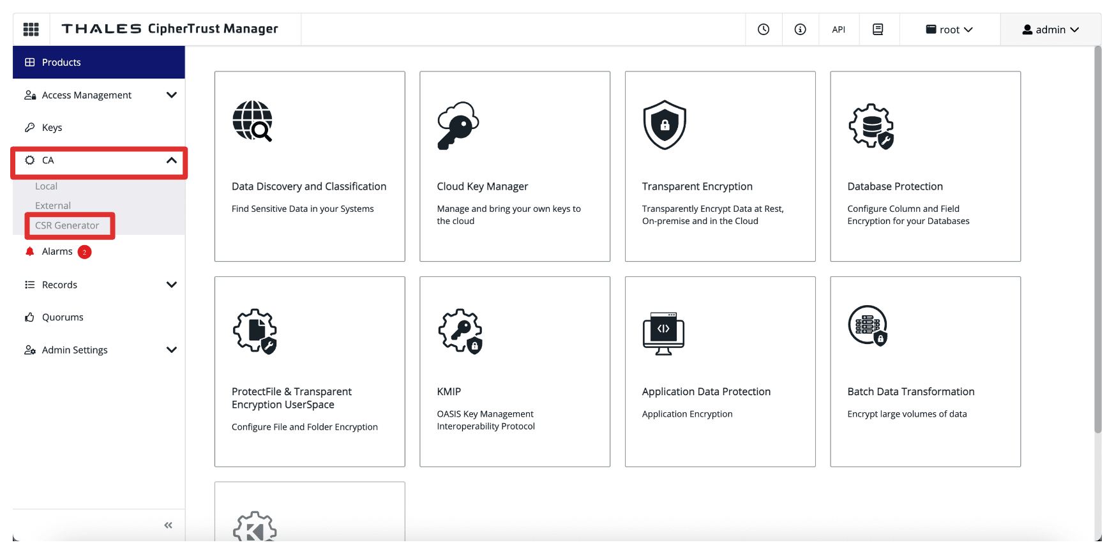Open the API playground link

tap(839, 29)
